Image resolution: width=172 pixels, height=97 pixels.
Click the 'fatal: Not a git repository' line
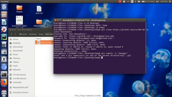pos(92,56)
